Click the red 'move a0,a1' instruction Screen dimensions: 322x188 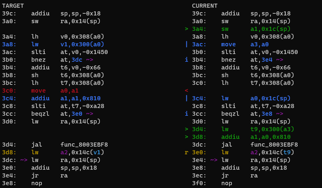tap(55, 91)
